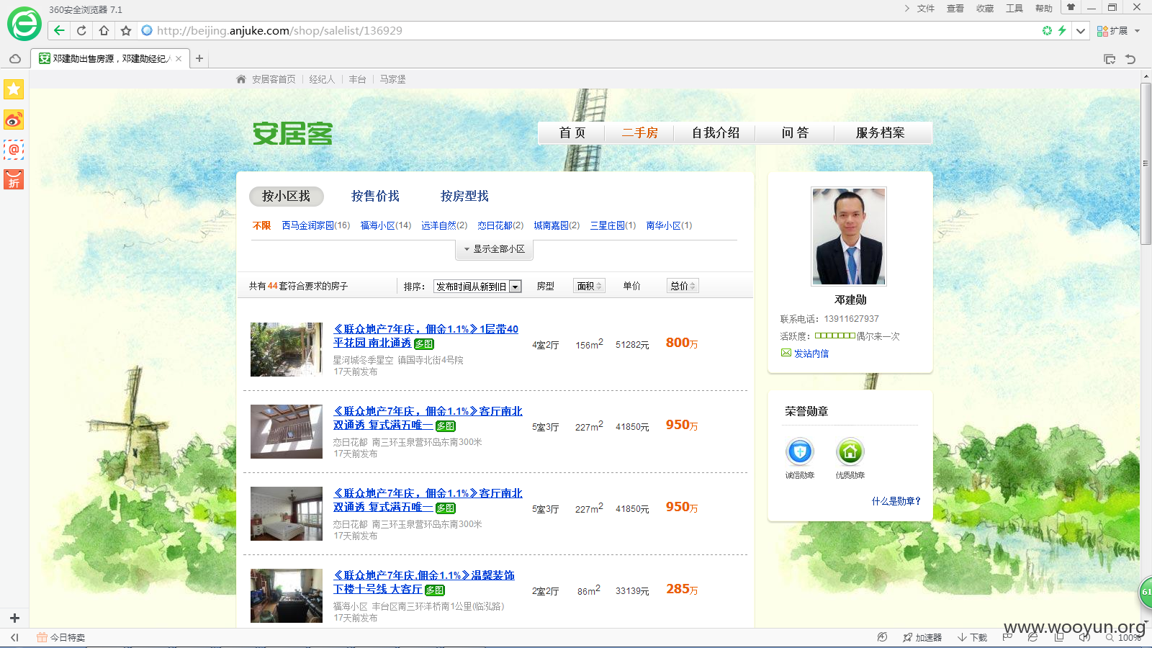Switch to 按小区找 filter tab
The image size is (1152, 648).
(x=286, y=196)
